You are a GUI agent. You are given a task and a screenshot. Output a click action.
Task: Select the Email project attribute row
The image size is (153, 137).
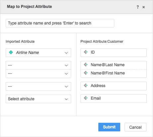click(x=114, y=99)
